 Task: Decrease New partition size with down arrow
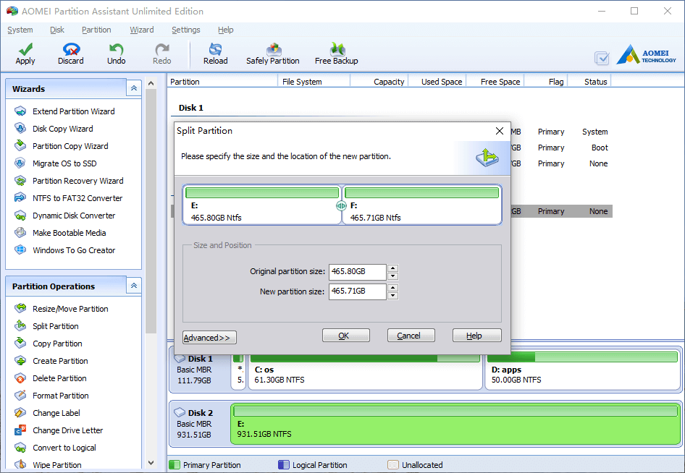pos(392,296)
